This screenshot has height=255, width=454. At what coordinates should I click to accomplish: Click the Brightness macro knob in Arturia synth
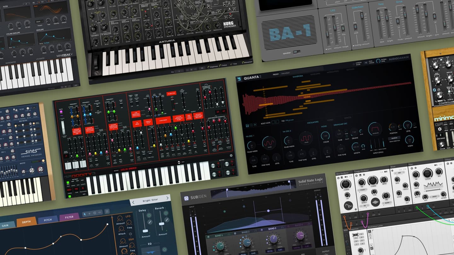pyautogui.click(x=208, y=67)
